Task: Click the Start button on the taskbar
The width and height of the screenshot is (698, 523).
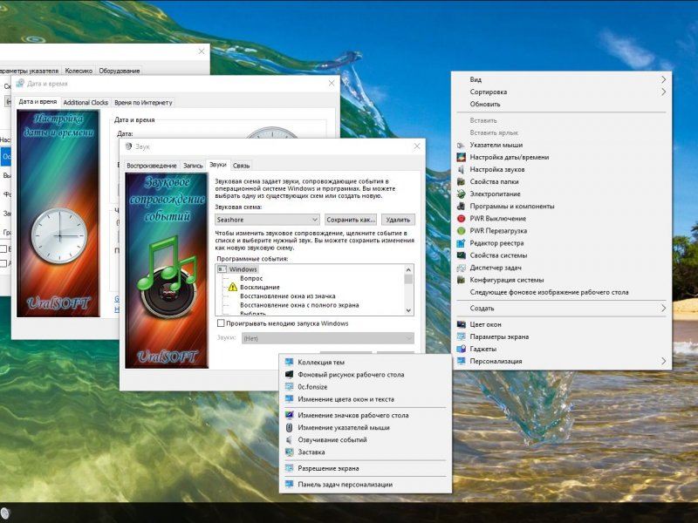Action: 4,513
